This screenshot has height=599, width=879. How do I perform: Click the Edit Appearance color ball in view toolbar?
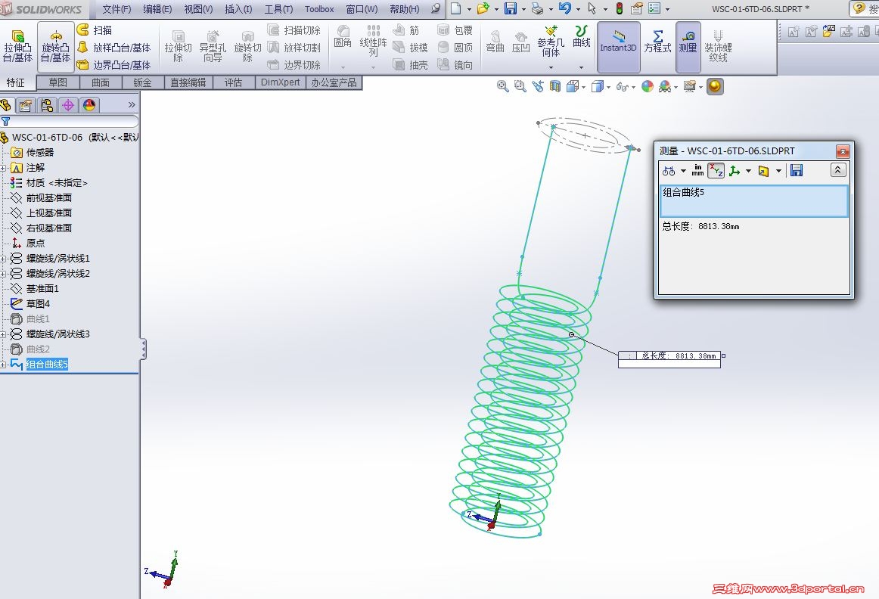648,86
